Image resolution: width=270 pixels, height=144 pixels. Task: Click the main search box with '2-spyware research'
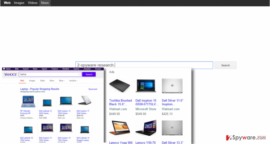click(144, 65)
